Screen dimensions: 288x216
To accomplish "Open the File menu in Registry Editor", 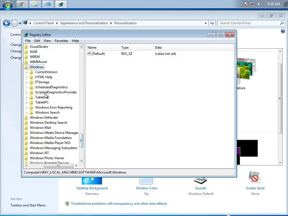I will [28, 41].
